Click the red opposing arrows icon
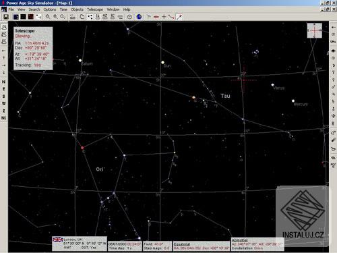Viewport: 337px width, 253px height. click(156, 17)
